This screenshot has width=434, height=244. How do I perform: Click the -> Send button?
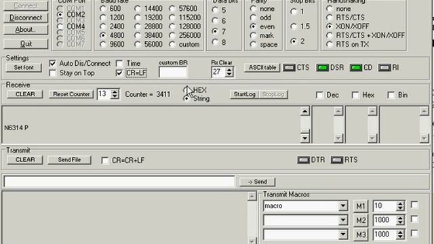(x=257, y=182)
